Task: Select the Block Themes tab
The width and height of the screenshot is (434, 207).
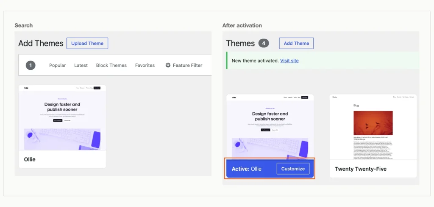Action: coord(111,65)
